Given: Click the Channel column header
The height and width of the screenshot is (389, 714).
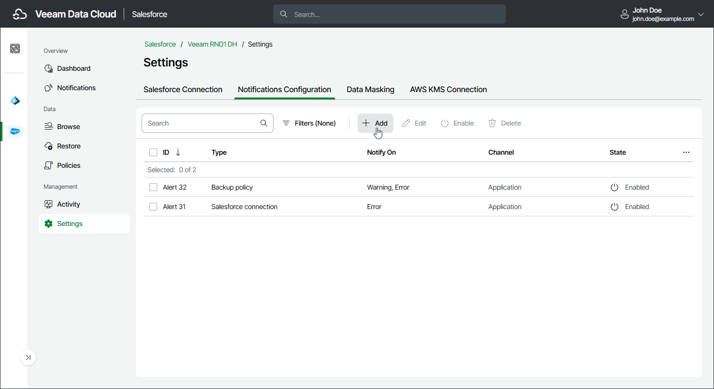Looking at the screenshot, I should click(501, 152).
